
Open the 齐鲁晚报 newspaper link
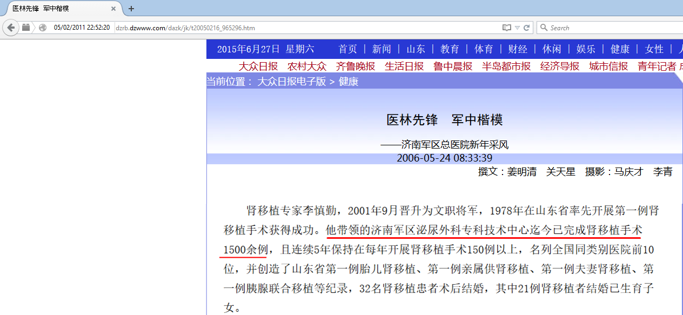pyautogui.click(x=356, y=66)
